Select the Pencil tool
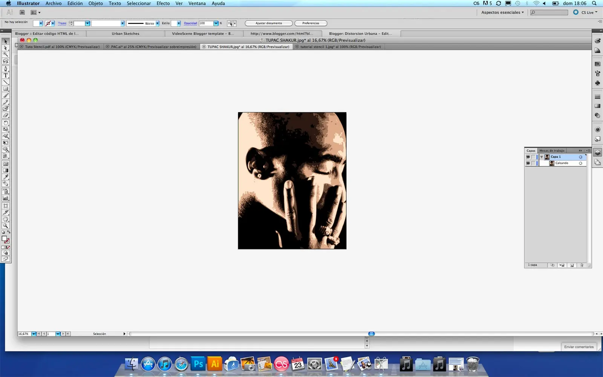The image size is (603, 377). pos(6,102)
